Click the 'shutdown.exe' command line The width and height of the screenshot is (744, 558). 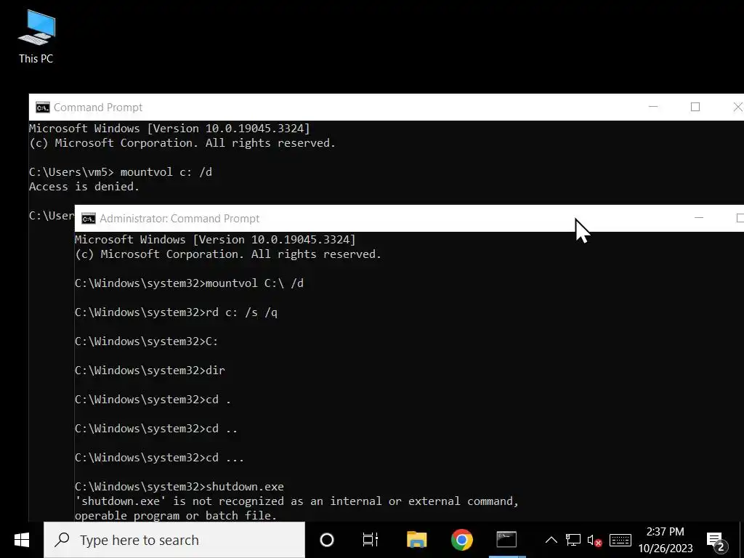[x=179, y=486]
